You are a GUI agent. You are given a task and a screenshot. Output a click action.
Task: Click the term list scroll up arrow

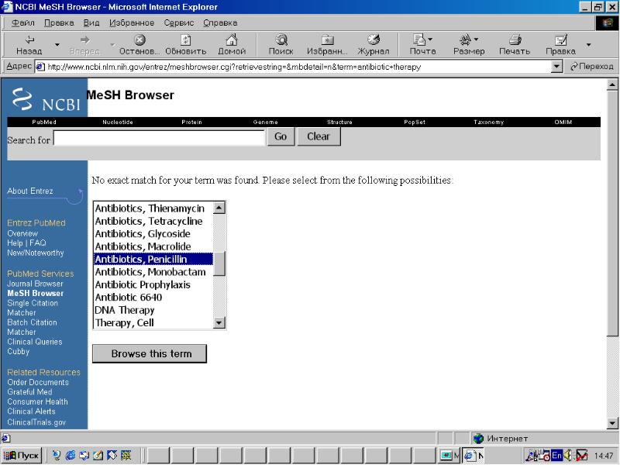coord(219,208)
